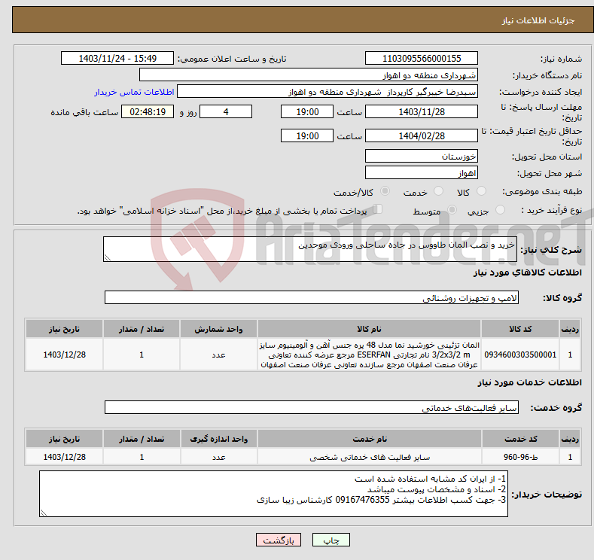Click the resize handle of buyer notes area
This screenshot has height=560, width=594.
tap(44, 513)
